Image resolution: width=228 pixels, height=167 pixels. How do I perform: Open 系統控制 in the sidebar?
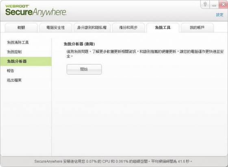(x=14, y=52)
